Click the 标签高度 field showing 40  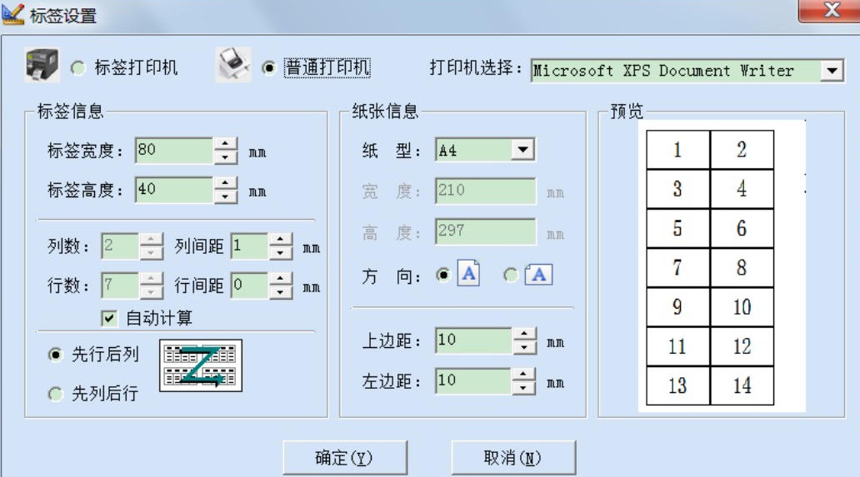pyautogui.click(x=174, y=190)
